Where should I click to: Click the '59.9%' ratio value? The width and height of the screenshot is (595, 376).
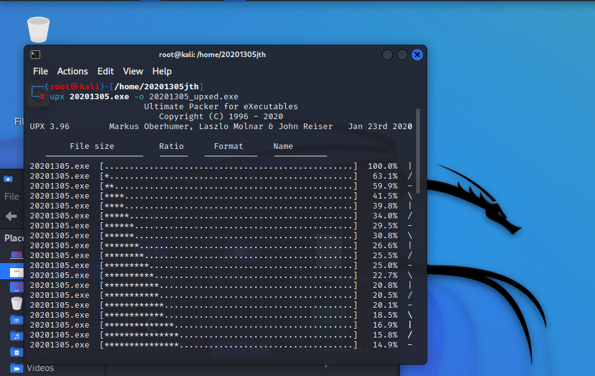385,186
